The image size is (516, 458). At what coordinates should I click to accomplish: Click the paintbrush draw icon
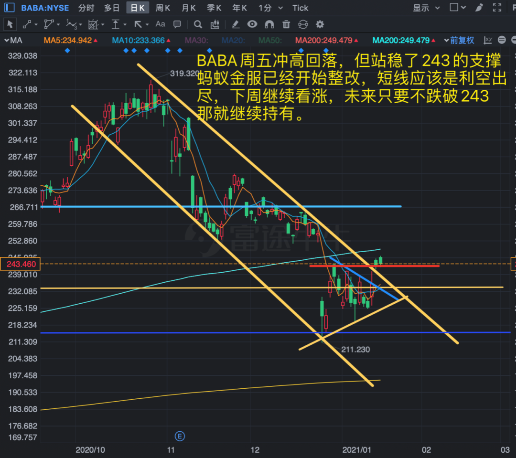coord(479,8)
